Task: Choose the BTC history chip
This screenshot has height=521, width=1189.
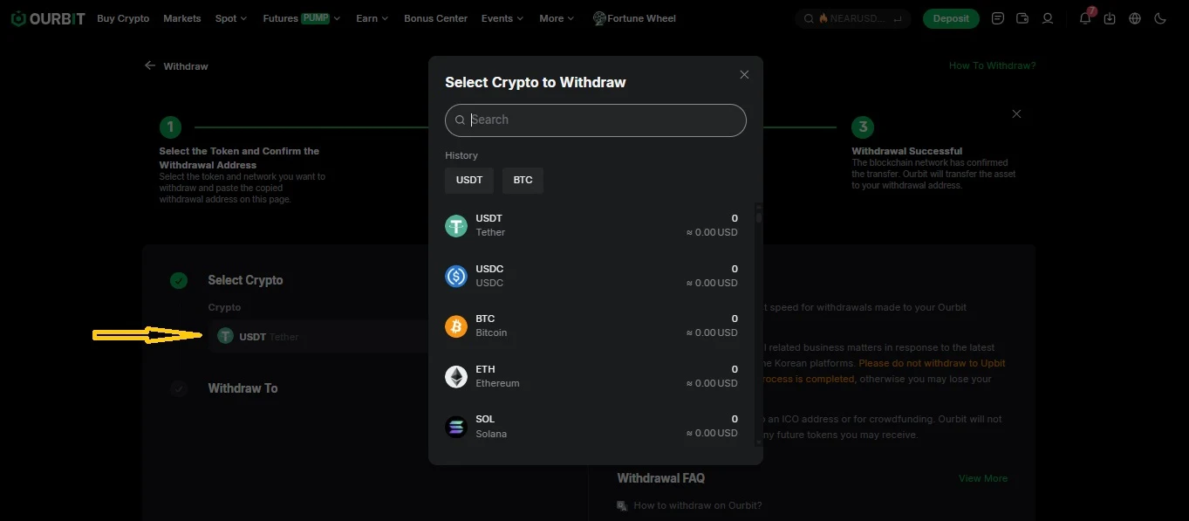Action: click(x=523, y=181)
